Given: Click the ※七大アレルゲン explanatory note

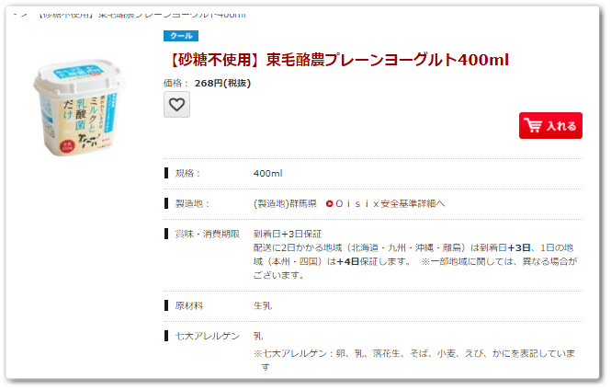Looking at the screenshot, I should 414,361.
